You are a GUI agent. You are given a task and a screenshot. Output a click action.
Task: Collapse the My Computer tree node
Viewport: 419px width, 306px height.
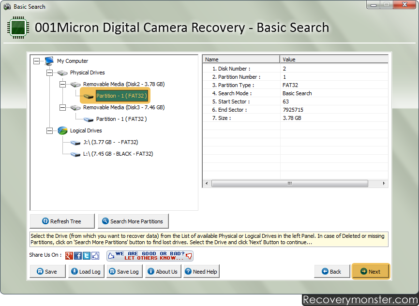pyautogui.click(x=37, y=61)
